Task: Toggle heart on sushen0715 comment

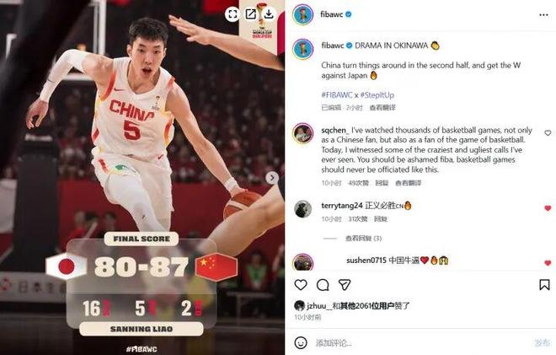Action: pos(548,263)
